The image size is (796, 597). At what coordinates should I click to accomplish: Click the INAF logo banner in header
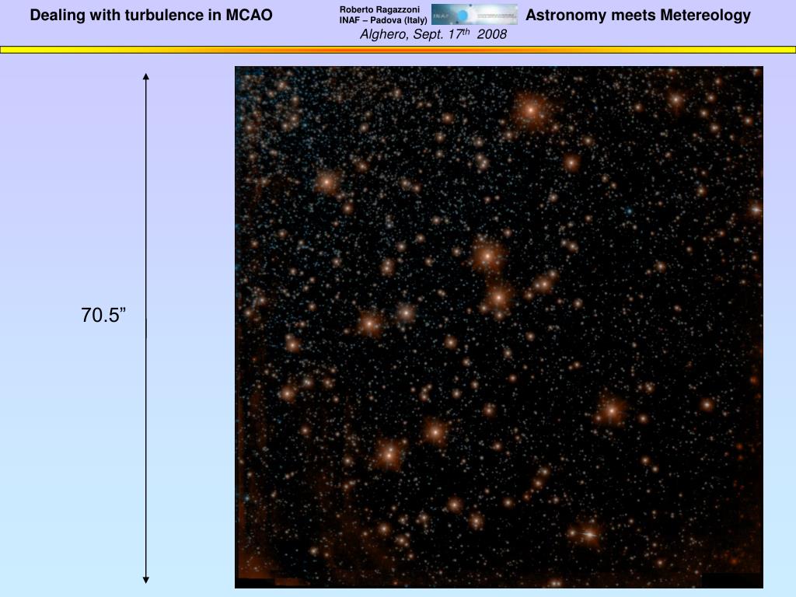(474, 14)
